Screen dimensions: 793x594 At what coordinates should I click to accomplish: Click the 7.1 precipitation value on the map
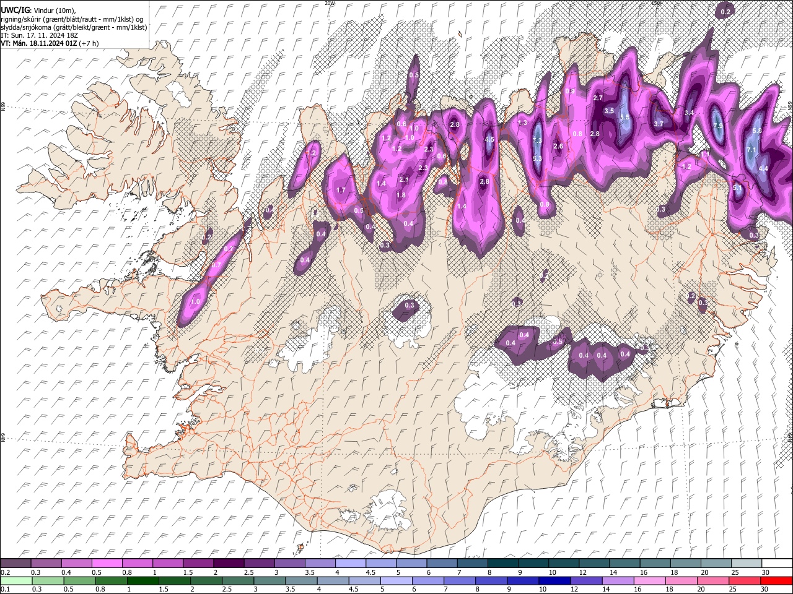tap(752, 150)
